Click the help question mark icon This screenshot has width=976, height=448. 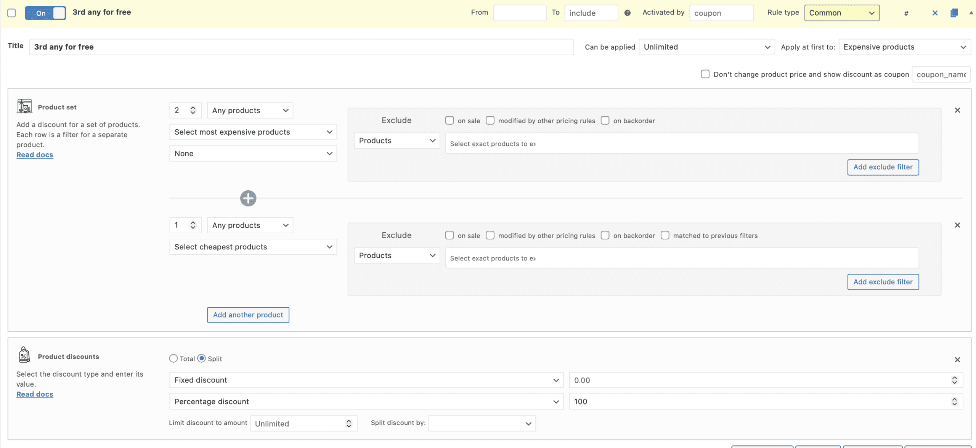627,13
